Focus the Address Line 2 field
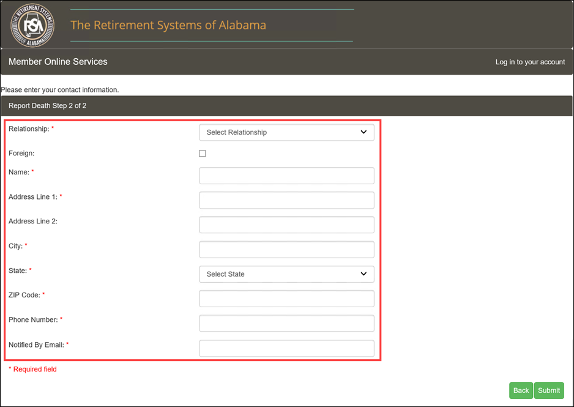Screen dimensions: 574x407 click(x=286, y=225)
